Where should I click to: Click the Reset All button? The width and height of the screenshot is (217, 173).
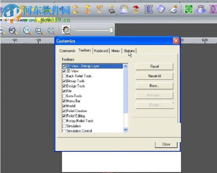tap(155, 76)
